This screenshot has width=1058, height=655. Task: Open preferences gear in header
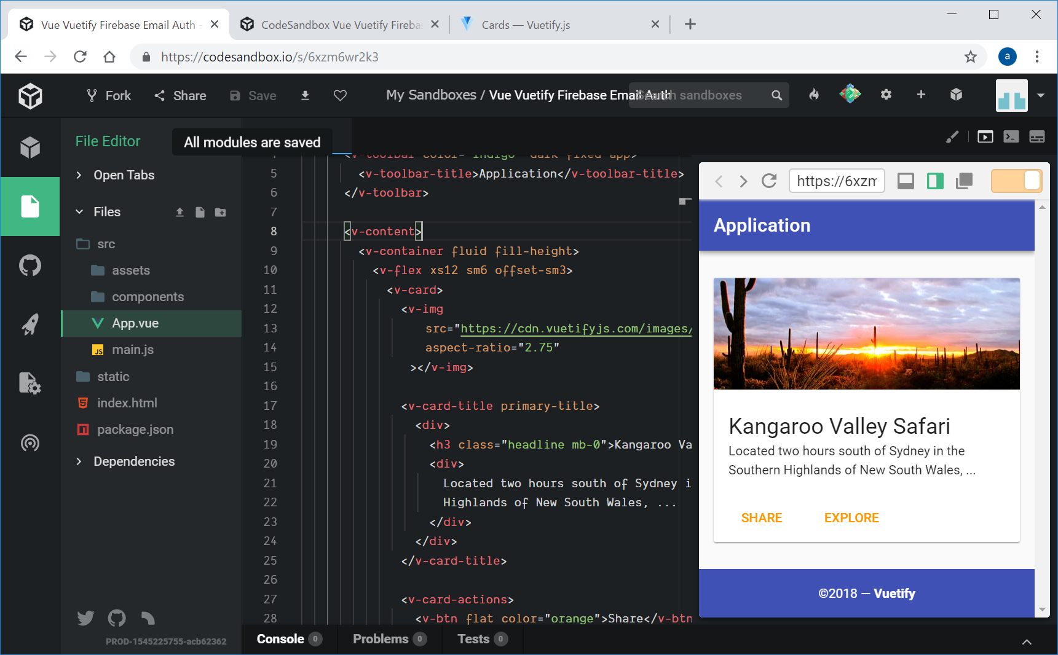pyautogui.click(x=886, y=95)
